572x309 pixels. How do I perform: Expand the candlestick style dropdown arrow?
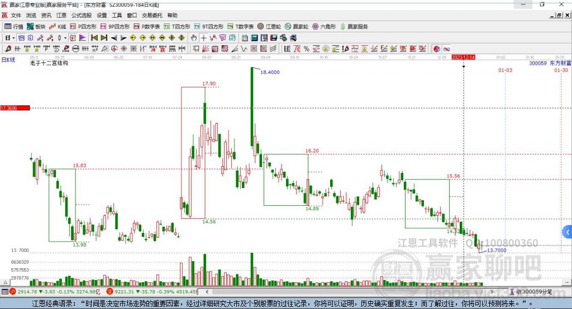coord(65,38)
